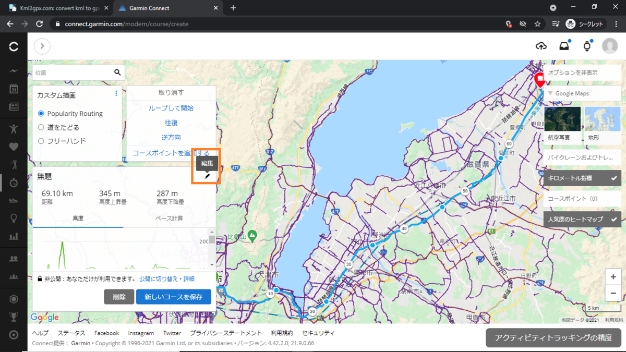Open the golfer icon in sidebar
This screenshot has width=626, height=352.
tap(14, 165)
